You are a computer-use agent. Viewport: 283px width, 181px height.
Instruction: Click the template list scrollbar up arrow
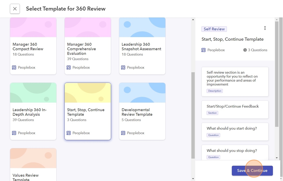tap(193, 19)
